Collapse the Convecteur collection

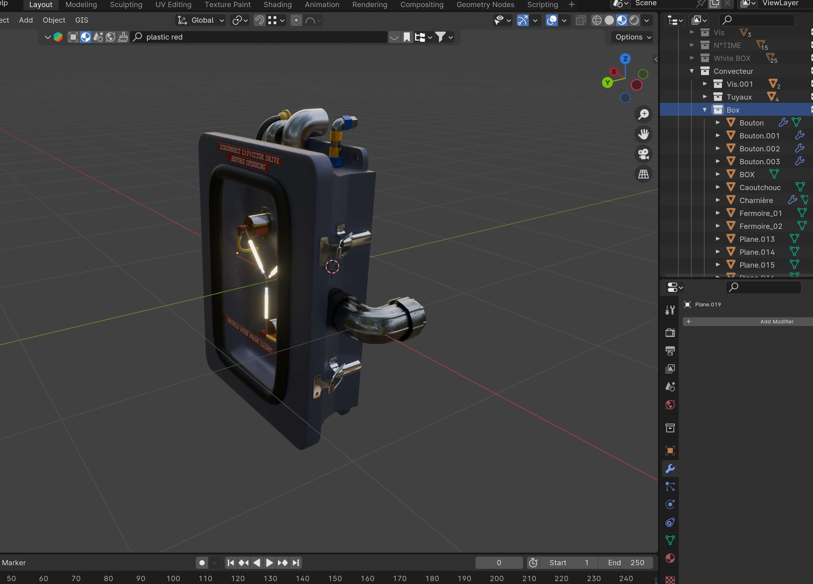click(x=692, y=71)
